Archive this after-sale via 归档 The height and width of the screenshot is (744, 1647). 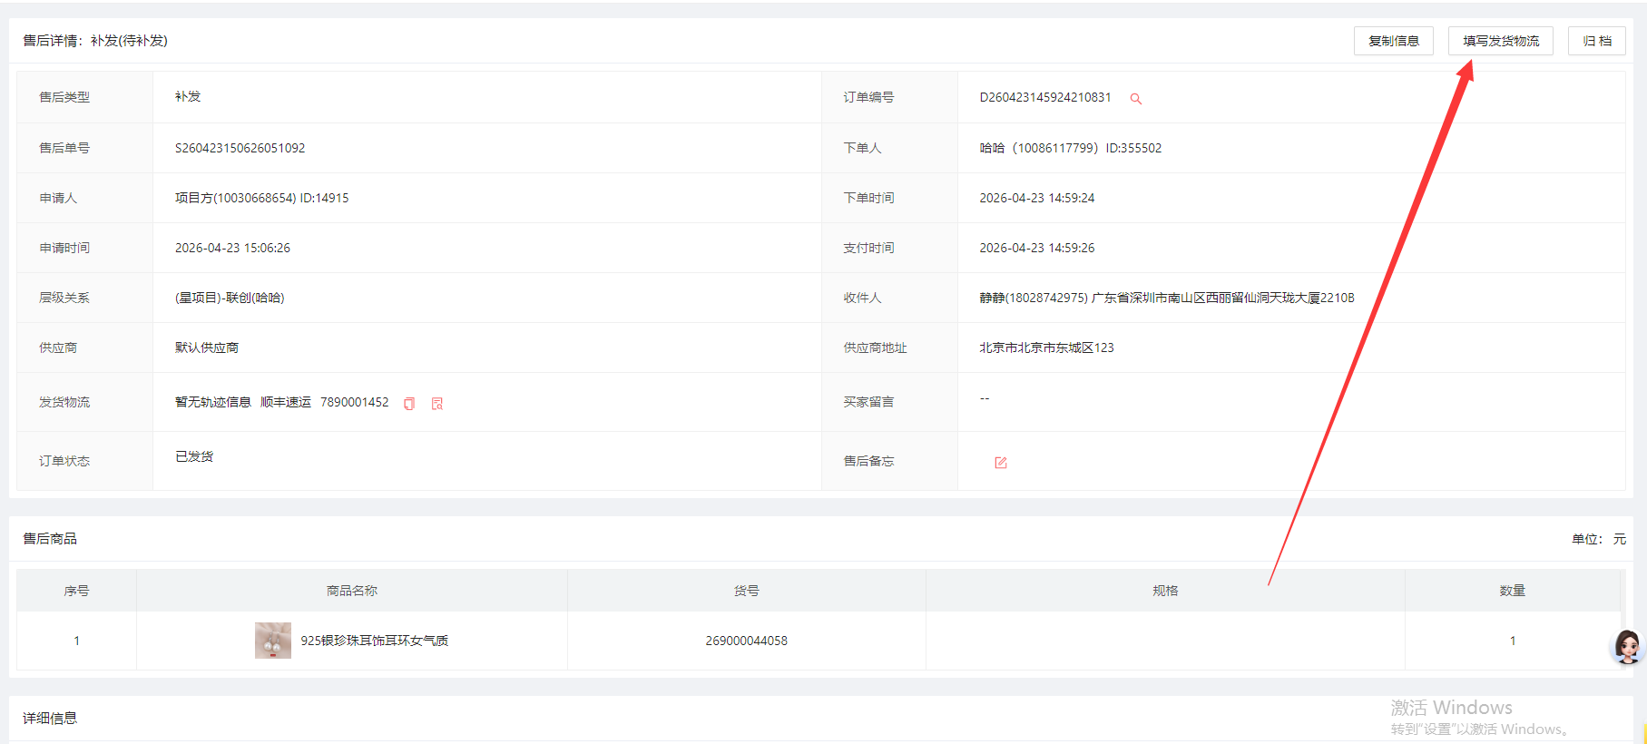pyautogui.click(x=1596, y=41)
